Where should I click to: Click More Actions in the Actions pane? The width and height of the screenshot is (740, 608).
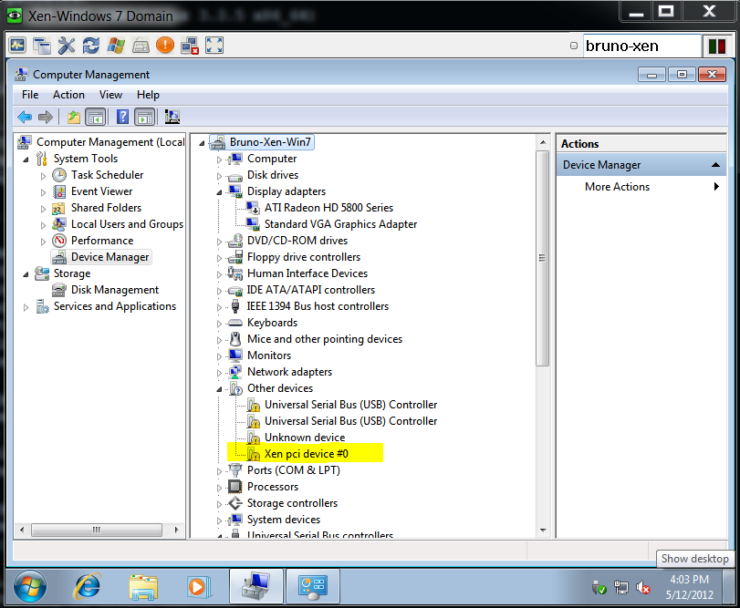tap(618, 187)
